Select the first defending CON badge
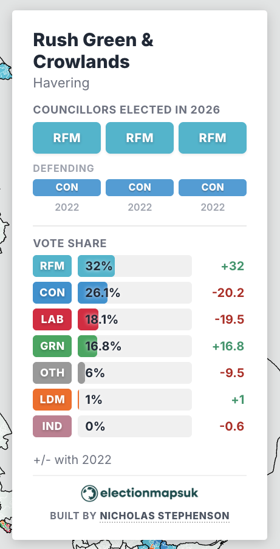Viewport: 280px width, 549px height. tap(67, 188)
